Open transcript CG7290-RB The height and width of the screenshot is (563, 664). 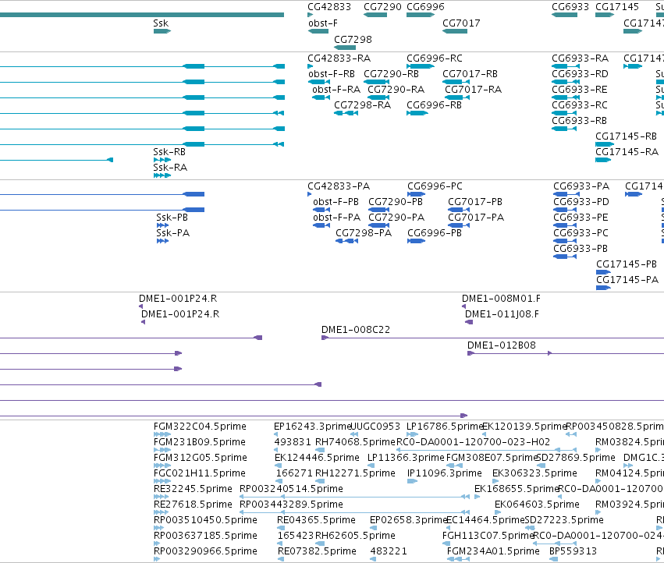[x=391, y=73]
